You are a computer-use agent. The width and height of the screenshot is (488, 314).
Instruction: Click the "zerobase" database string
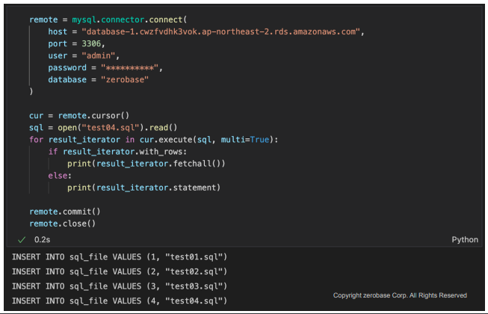click(x=125, y=80)
